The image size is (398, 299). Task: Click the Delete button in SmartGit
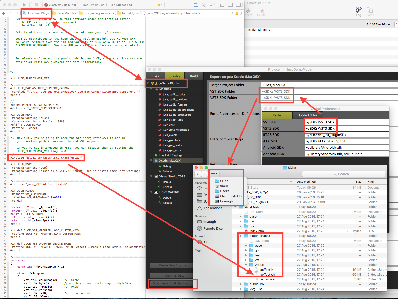(x=261, y=12)
